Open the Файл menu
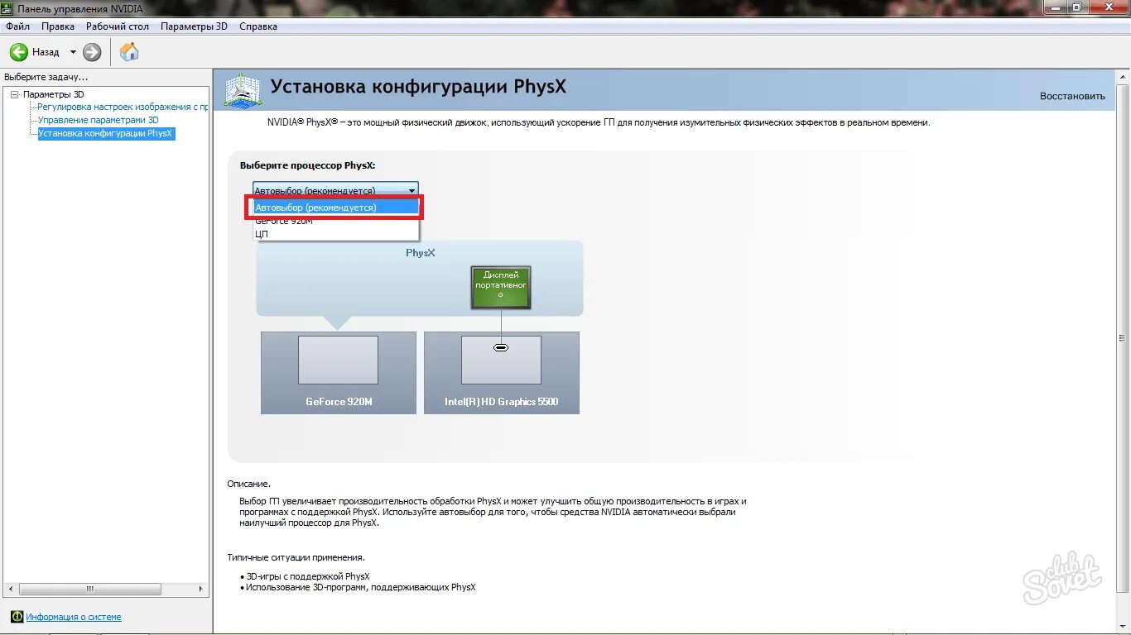Image resolution: width=1131 pixels, height=635 pixels. (x=17, y=26)
